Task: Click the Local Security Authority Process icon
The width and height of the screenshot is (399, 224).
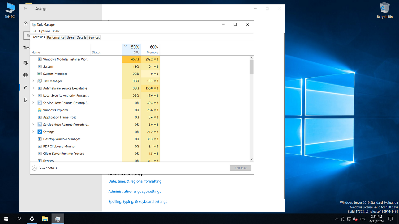Action: coord(40,95)
